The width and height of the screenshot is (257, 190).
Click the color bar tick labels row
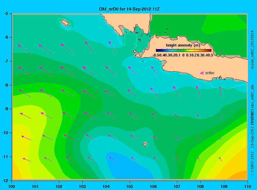[183, 55]
